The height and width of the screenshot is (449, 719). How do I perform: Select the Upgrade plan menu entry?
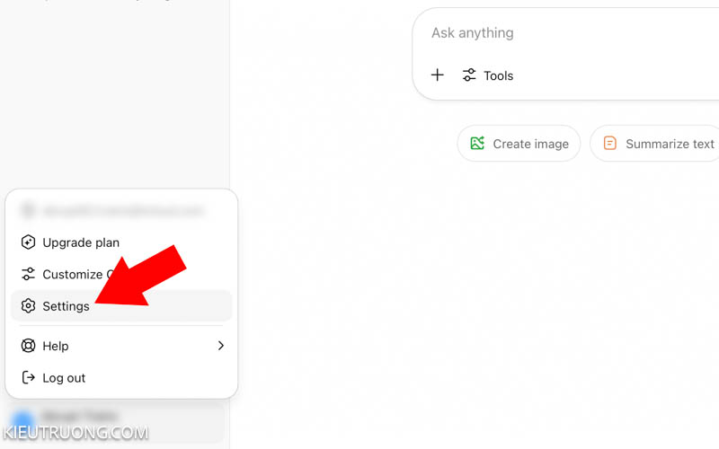[x=81, y=242]
